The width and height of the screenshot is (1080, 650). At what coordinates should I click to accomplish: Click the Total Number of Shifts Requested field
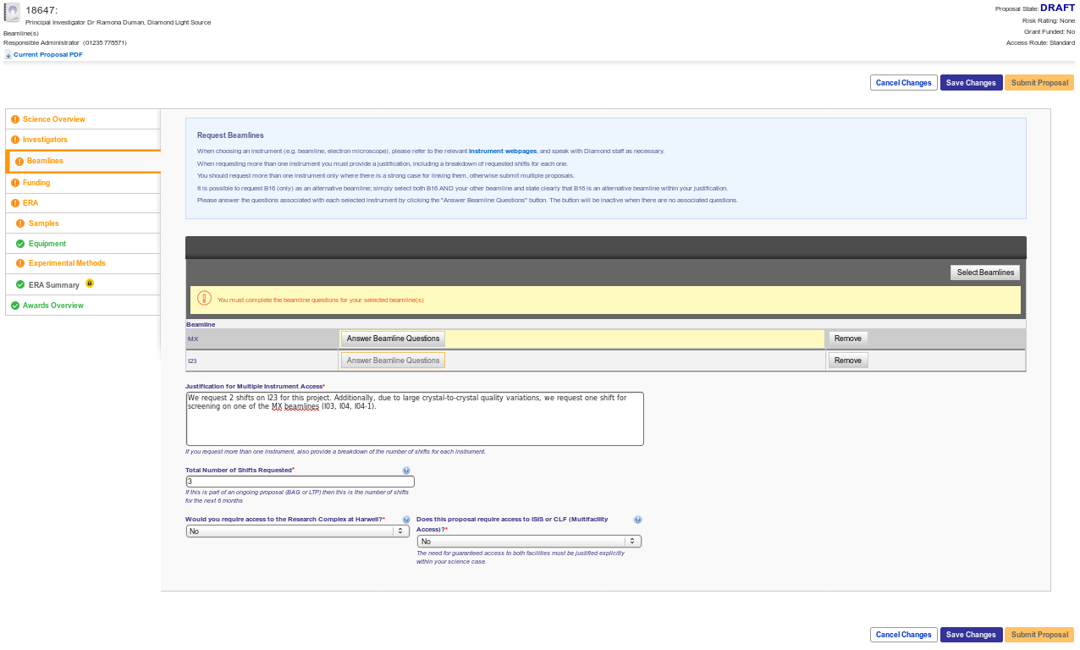tap(300, 482)
